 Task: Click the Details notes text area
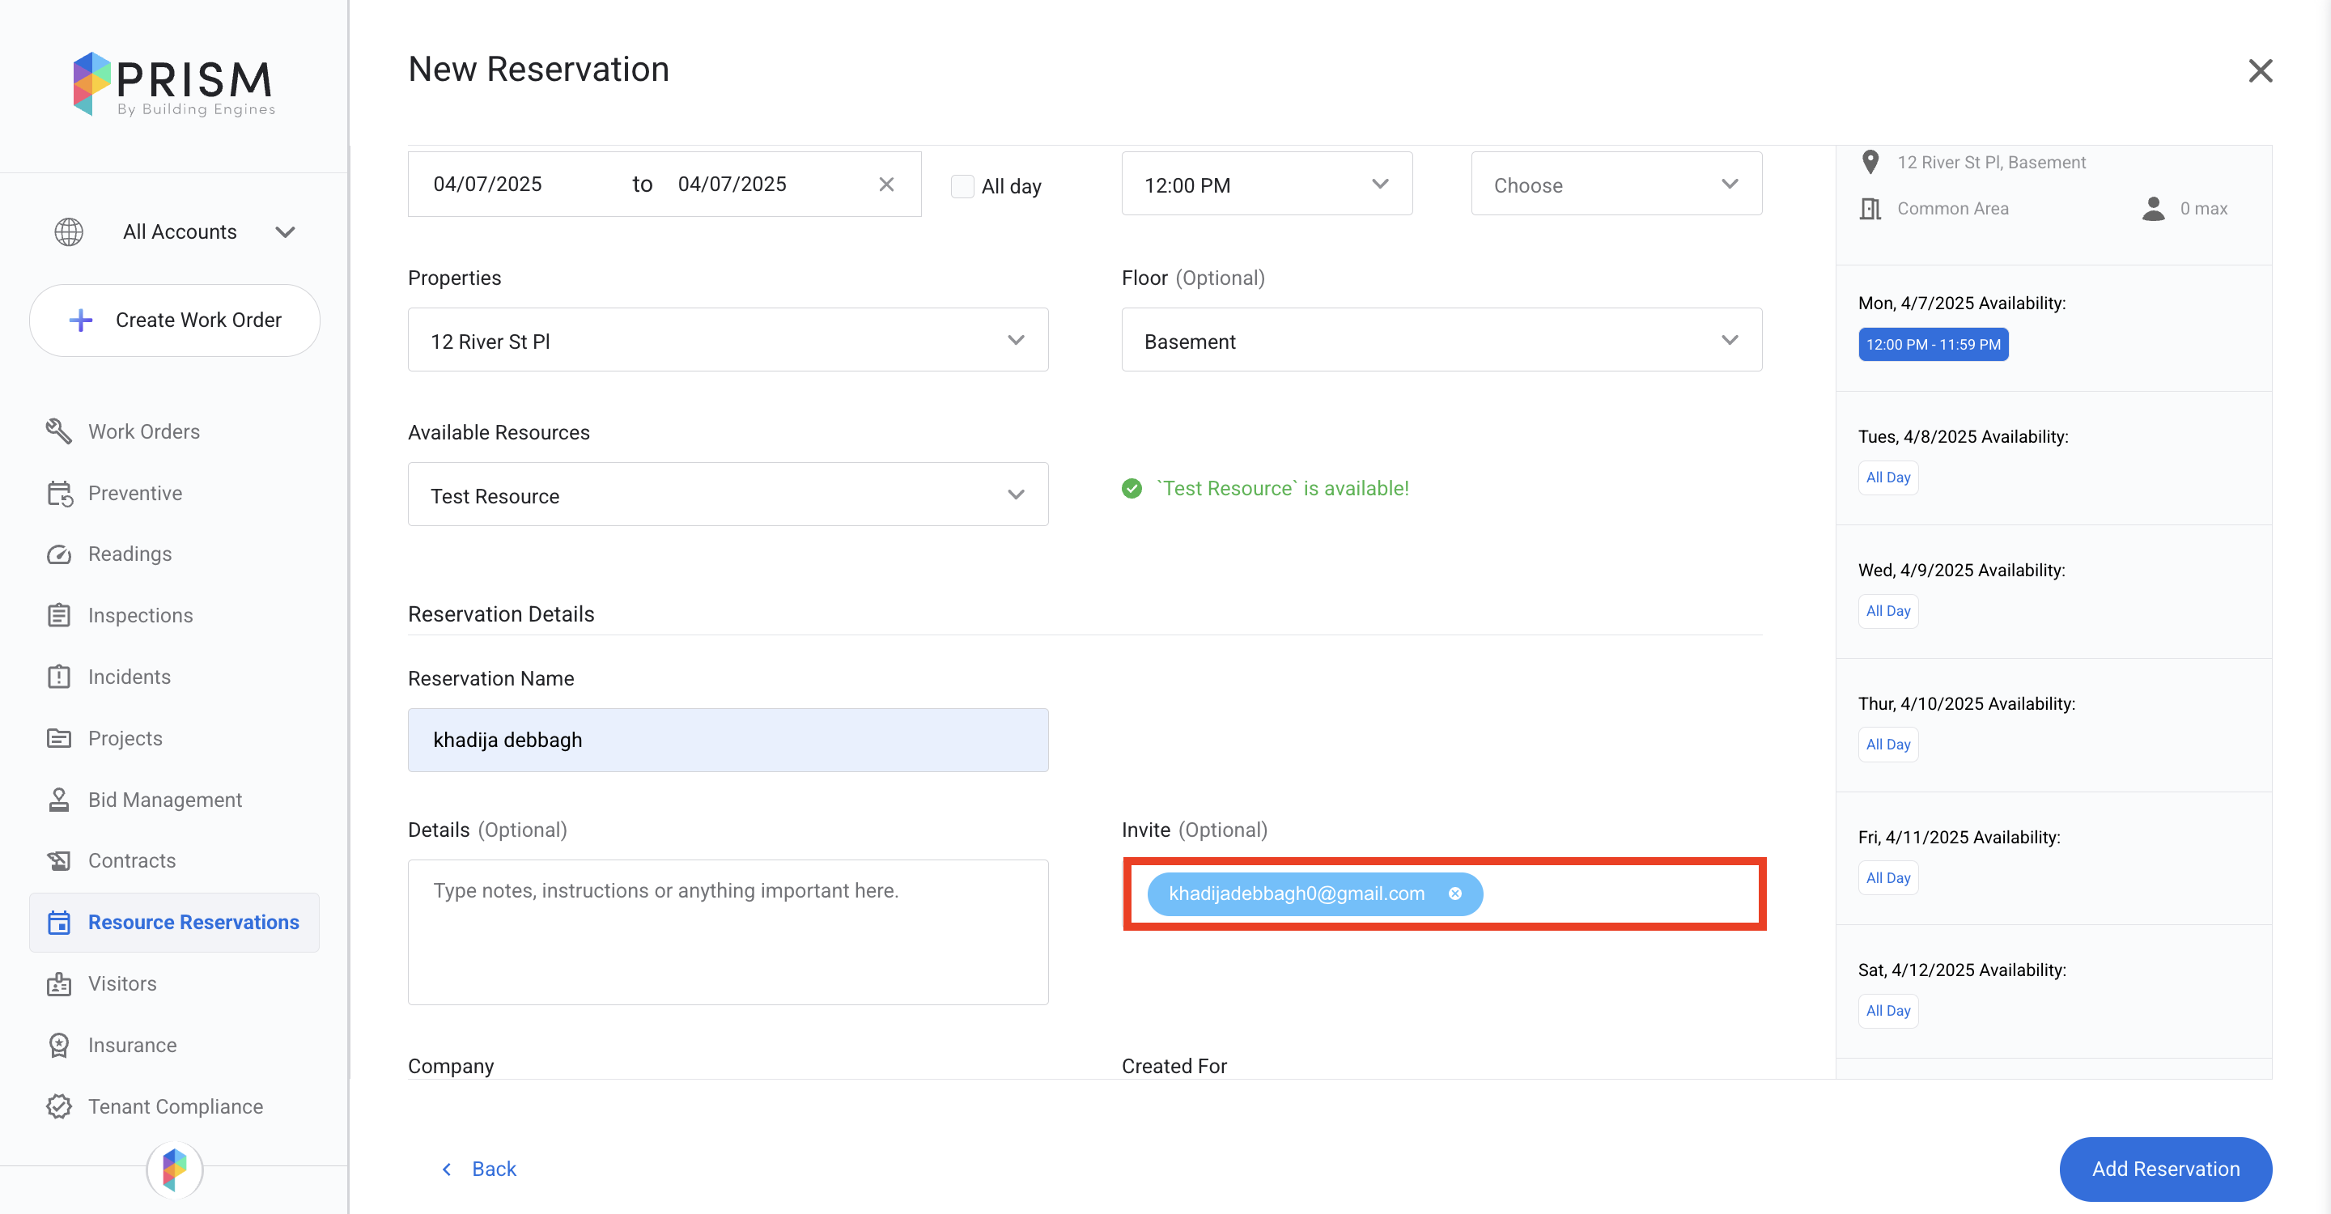(x=727, y=932)
